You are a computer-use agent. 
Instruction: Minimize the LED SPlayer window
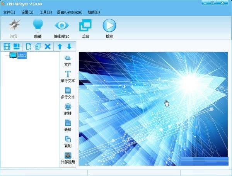pos(205,3)
